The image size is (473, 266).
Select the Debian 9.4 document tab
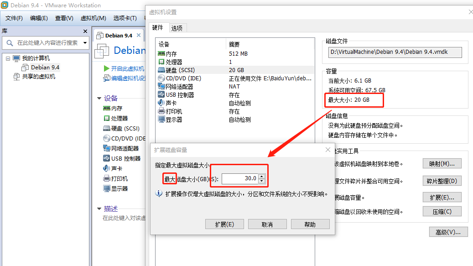click(119, 36)
